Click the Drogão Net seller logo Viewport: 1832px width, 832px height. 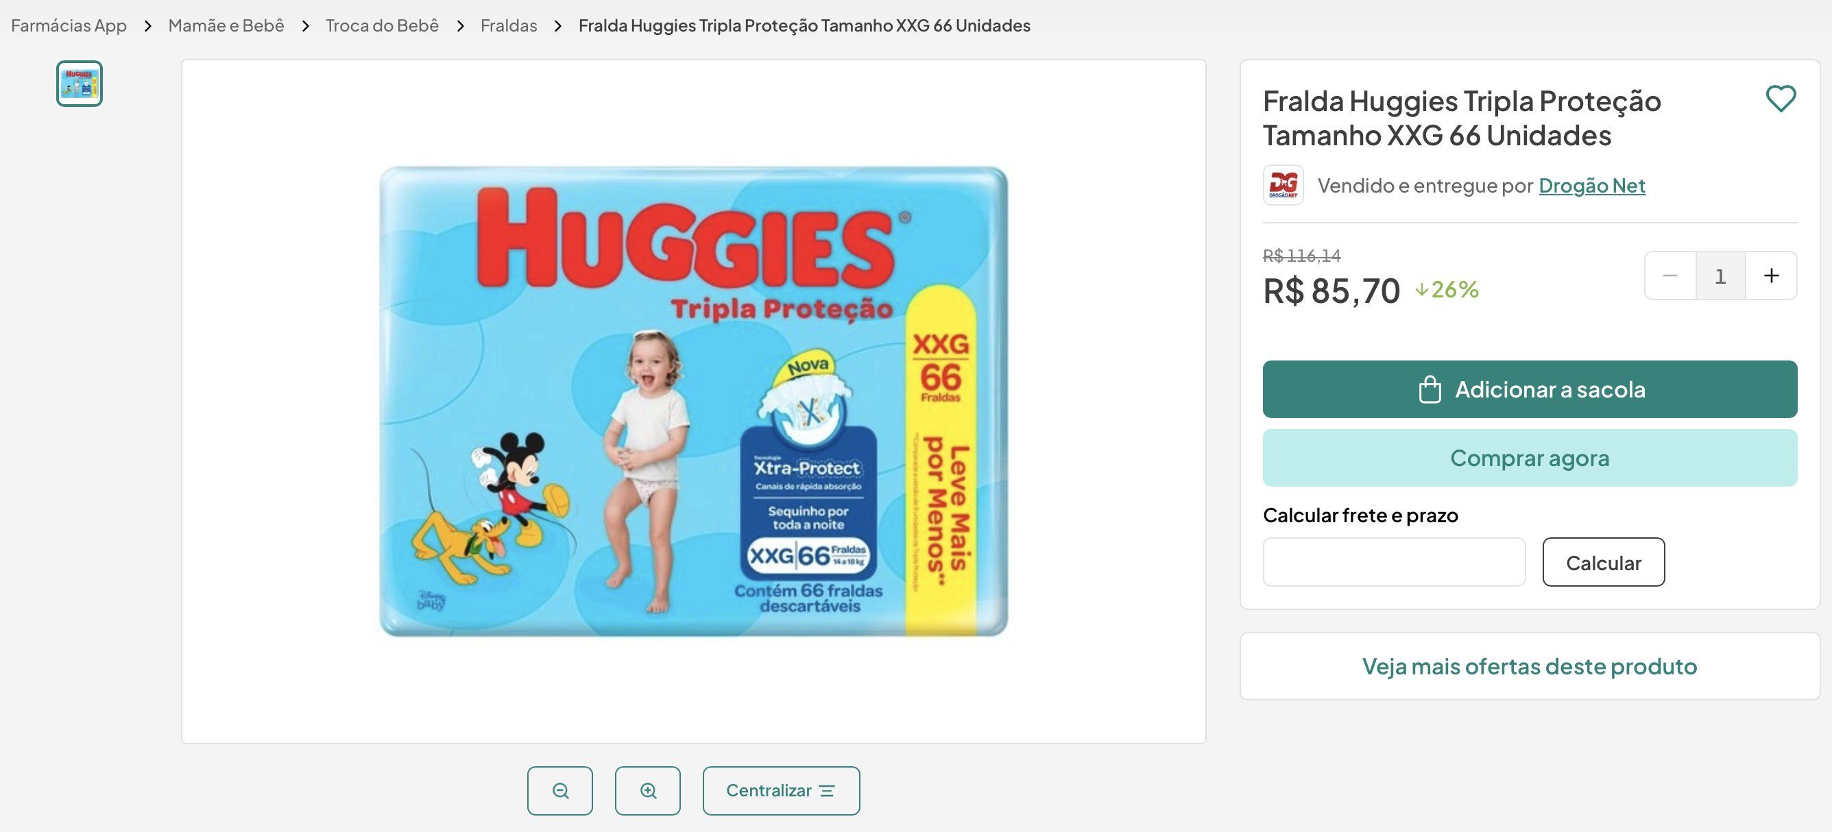coord(1283,186)
